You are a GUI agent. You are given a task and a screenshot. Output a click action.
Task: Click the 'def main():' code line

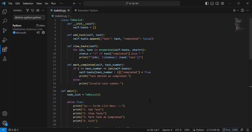coord(69,91)
